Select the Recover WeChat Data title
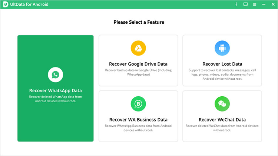This screenshot has width=278, height=156. 222,120
